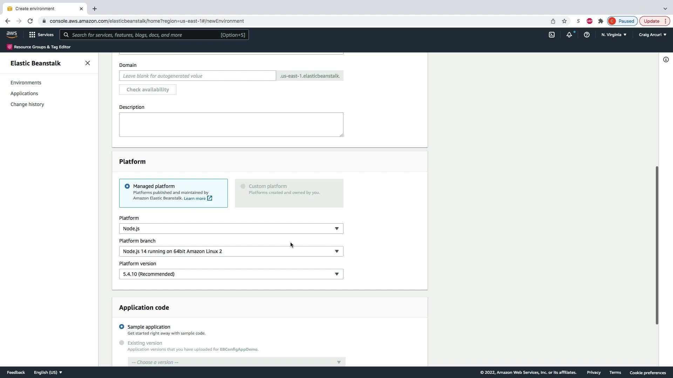Click the Check availability button

click(148, 90)
